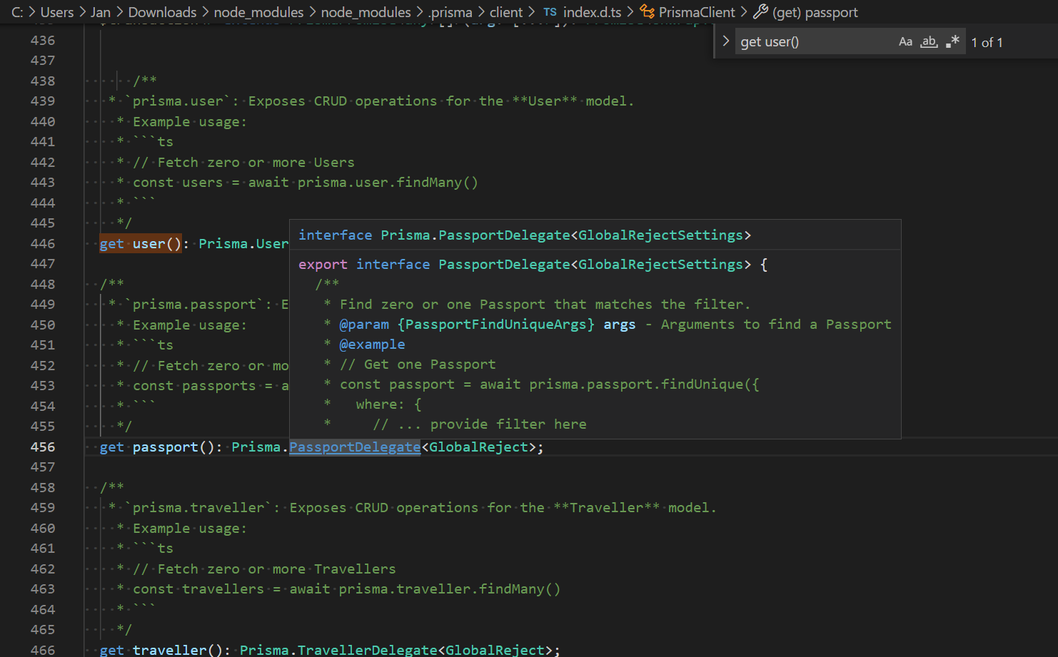The image size is (1058, 657).
Task: Enable Match Case in the find widget
Action: point(905,41)
